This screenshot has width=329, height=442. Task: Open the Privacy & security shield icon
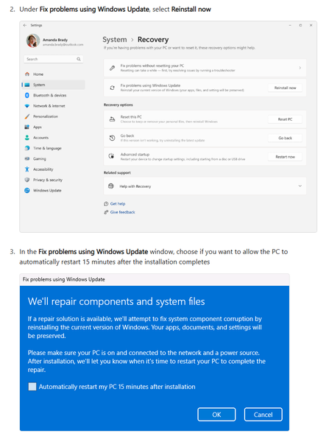[x=27, y=180]
